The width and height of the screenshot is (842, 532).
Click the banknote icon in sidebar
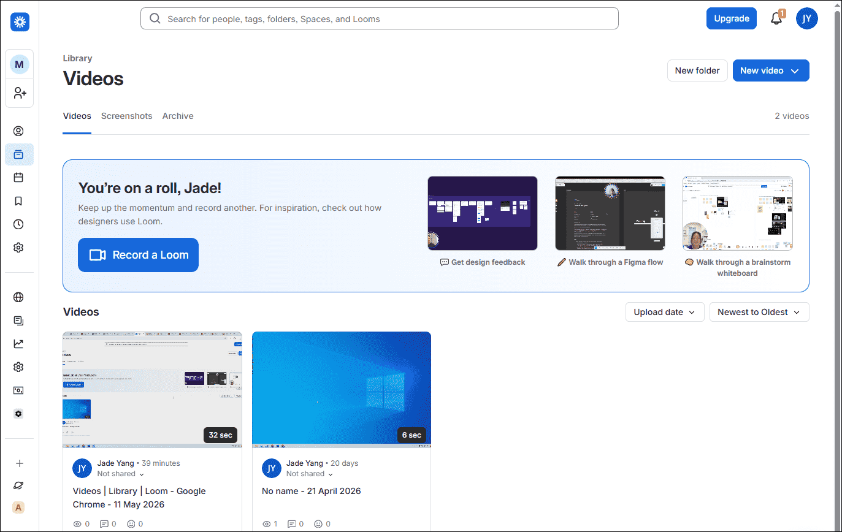[18, 390]
